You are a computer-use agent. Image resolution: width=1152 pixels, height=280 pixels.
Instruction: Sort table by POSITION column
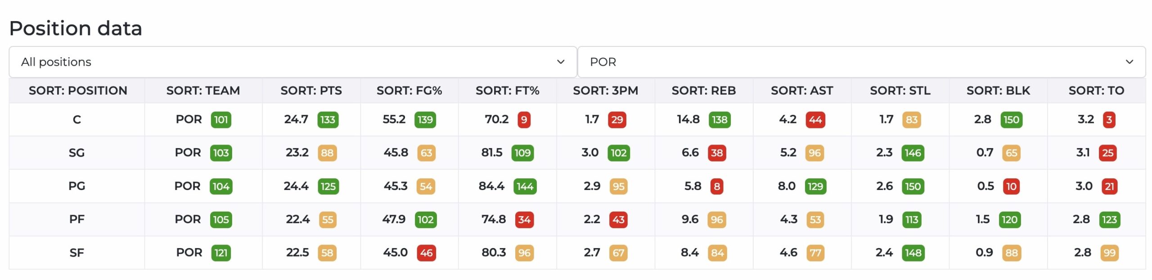[77, 90]
